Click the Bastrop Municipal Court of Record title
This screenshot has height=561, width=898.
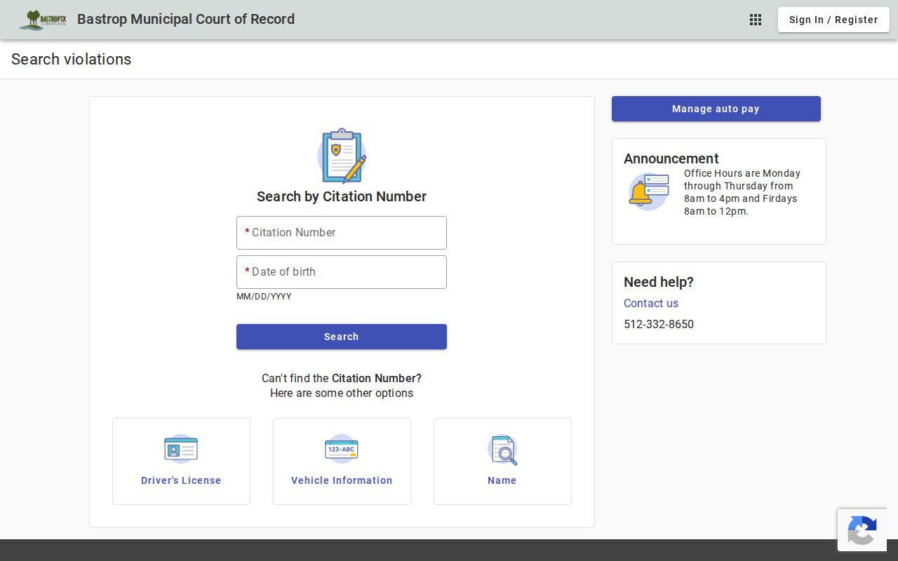pyautogui.click(x=186, y=19)
